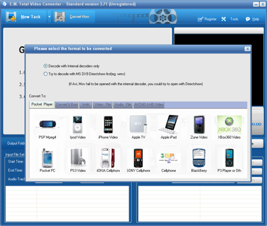Click the Convert Now filmstrip icon

(x=60, y=17)
